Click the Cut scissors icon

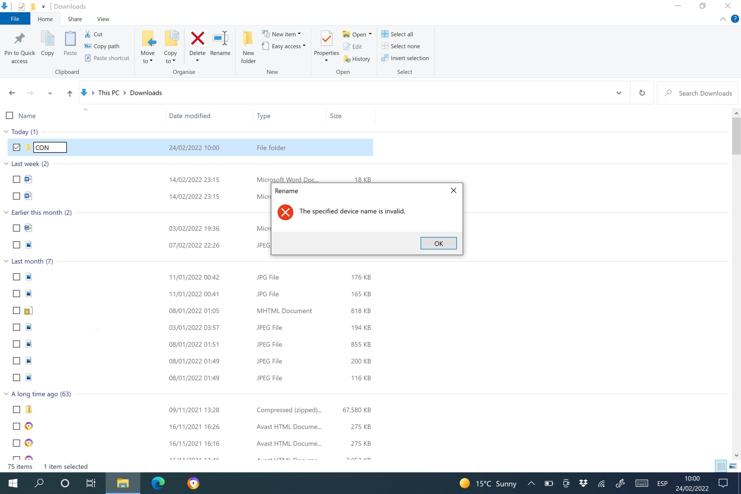(88, 34)
